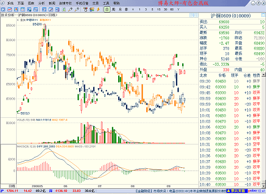This screenshot has width=266, height=194.
Task: Click the third toolbar chart icon
Action: point(16,9)
